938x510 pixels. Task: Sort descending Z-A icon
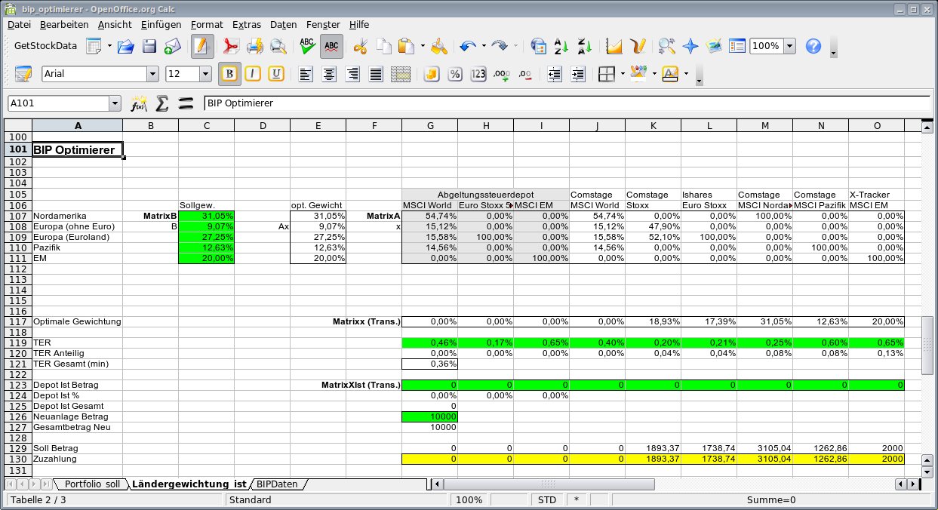coord(586,46)
